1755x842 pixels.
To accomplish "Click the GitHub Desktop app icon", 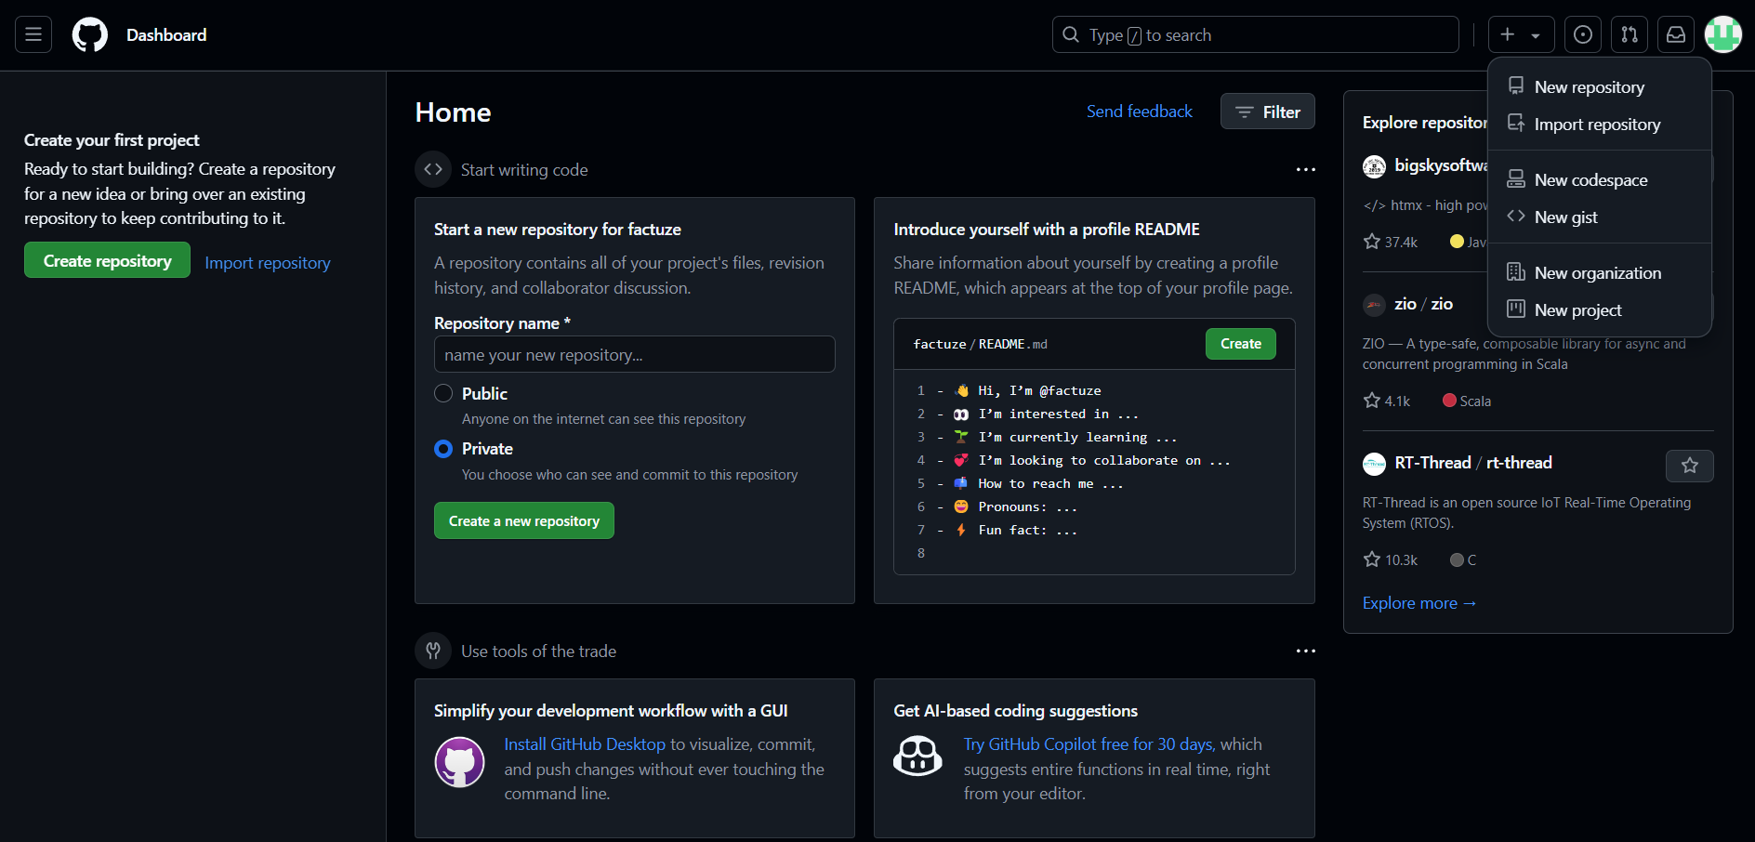I will pyautogui.click(x=459, y=762).
